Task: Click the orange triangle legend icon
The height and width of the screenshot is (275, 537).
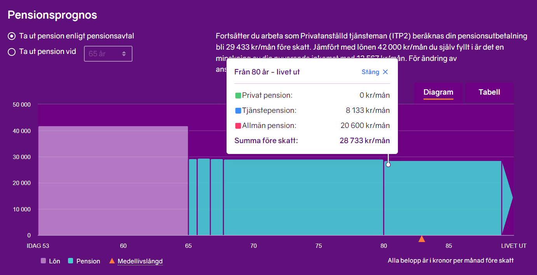Action: (112, 261)
